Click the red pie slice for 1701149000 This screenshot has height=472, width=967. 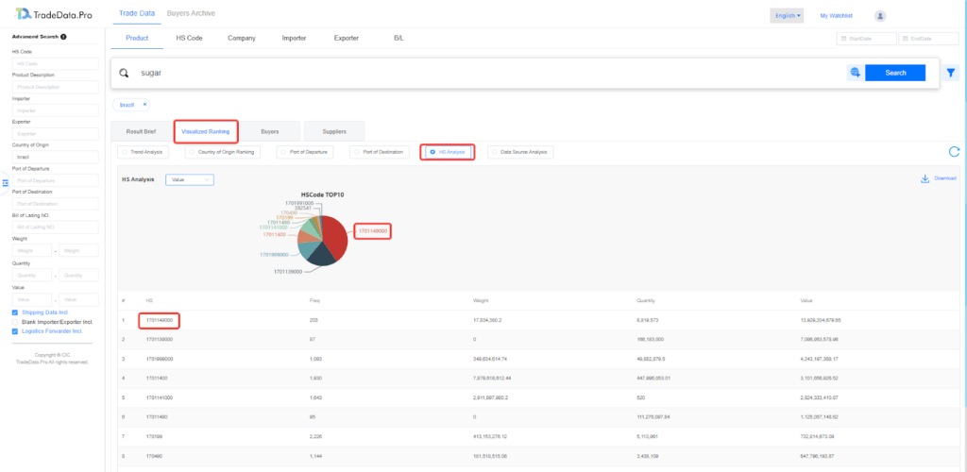pyautogui.click(x=334, y=237)
